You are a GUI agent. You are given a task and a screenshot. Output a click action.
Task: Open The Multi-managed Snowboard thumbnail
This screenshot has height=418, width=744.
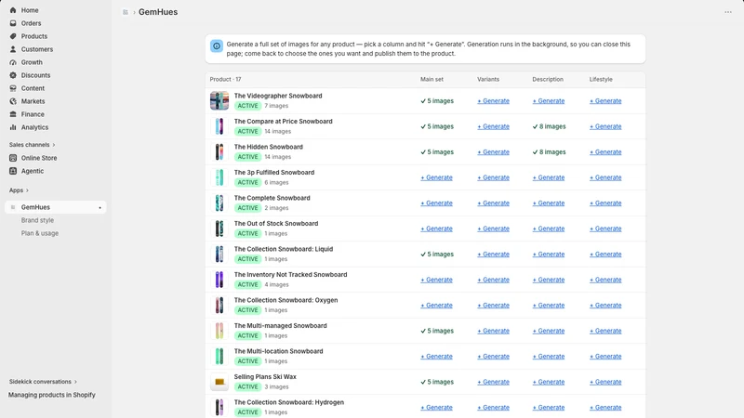pos(219,332)
